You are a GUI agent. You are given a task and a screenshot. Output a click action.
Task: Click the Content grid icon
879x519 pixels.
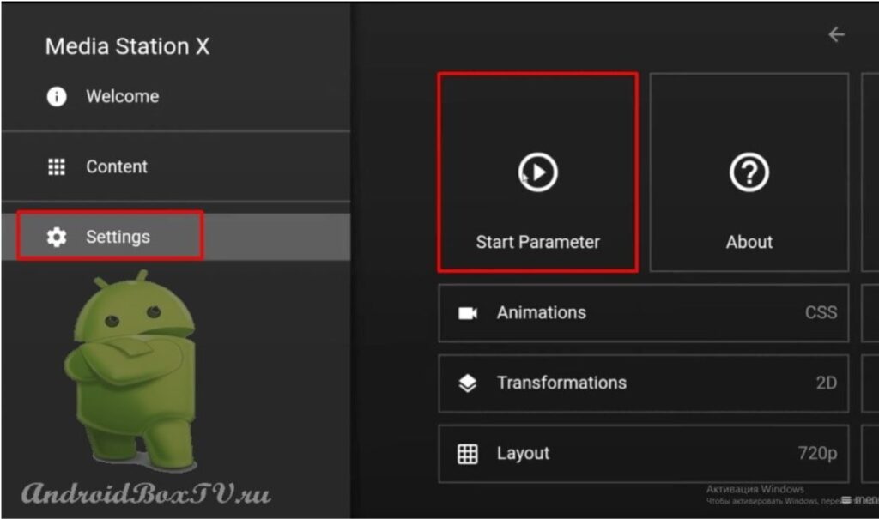56,166
